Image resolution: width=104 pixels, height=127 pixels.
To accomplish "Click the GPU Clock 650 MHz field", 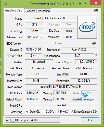I will 32,93.
